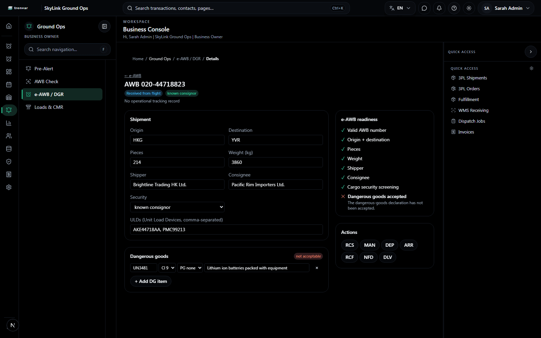Collapse the Quick Access panel chevron
The image size is (541, 338).
[531, 52]
